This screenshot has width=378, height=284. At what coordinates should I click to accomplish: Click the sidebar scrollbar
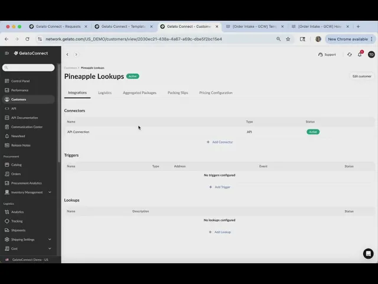(59, 113)
